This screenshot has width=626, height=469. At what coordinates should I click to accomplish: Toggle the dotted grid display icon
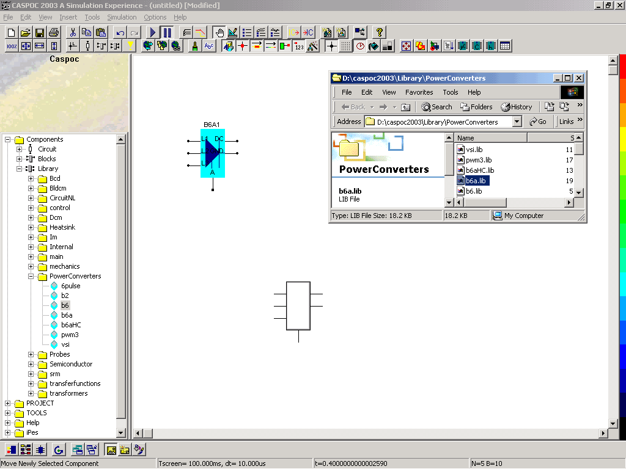[x=346, y=46]
